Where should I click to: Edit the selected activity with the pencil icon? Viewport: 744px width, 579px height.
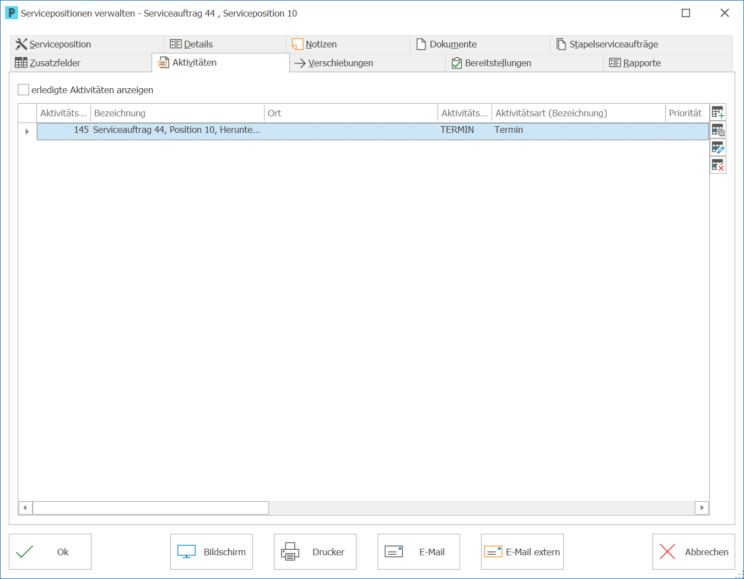pos(718,147)
